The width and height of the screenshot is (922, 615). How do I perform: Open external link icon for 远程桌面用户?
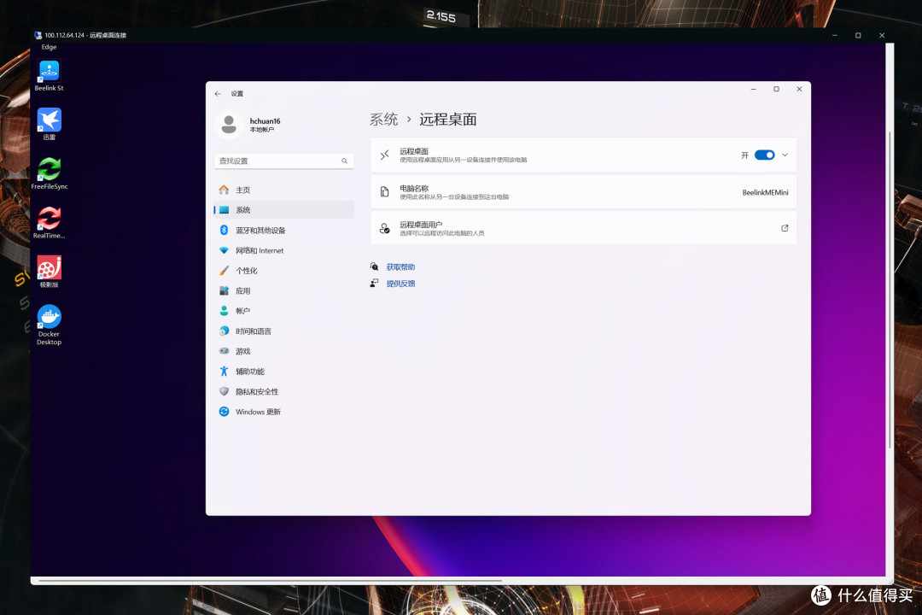click(x=785, y=228)
